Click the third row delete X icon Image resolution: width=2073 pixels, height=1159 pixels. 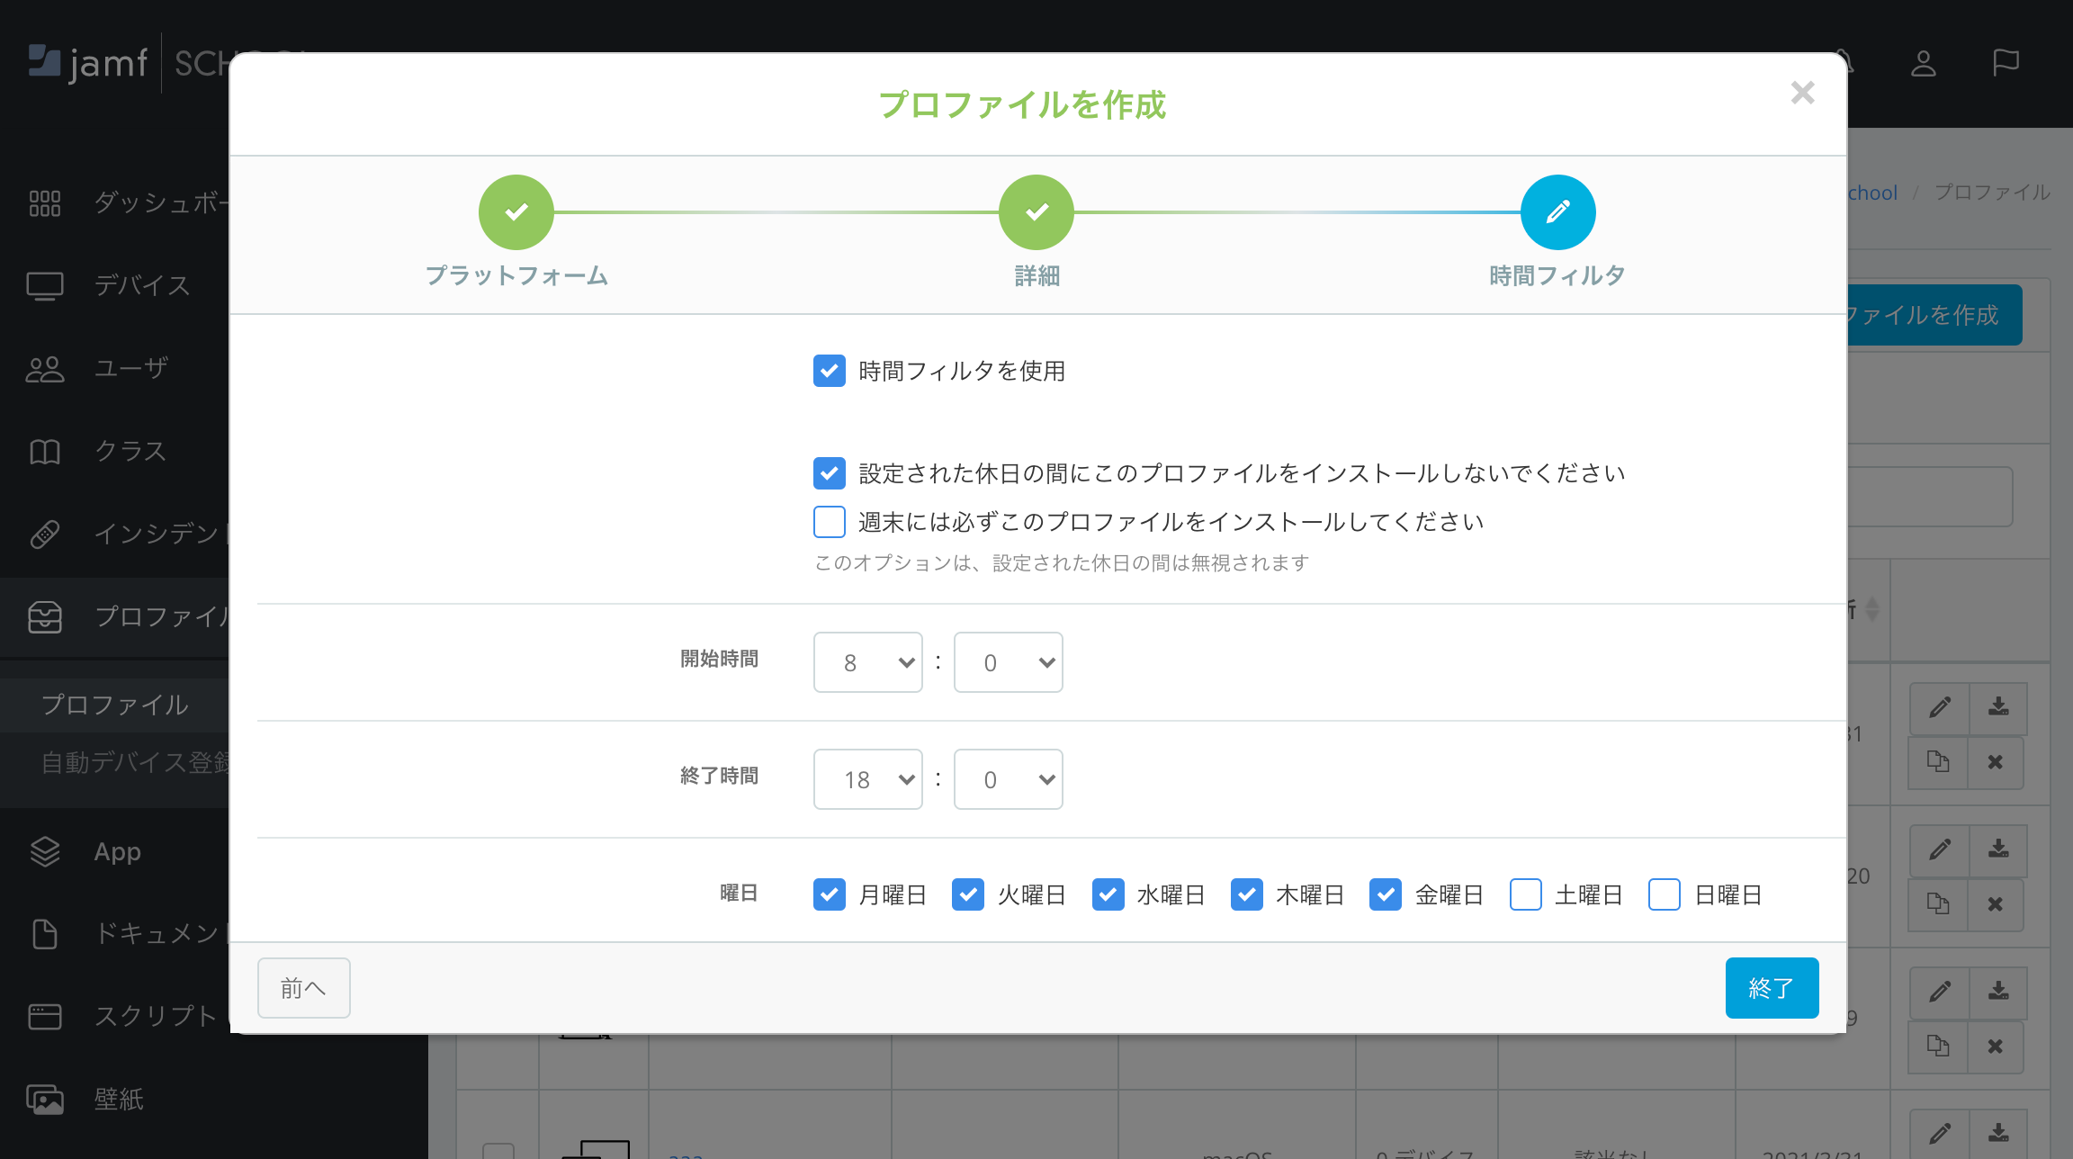pos(1996,1047)
